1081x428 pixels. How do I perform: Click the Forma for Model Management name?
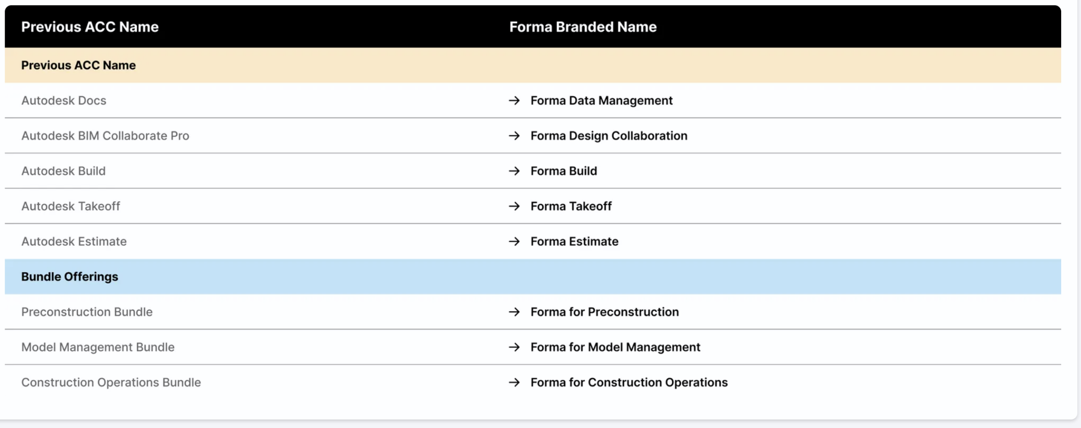point(615,347)
